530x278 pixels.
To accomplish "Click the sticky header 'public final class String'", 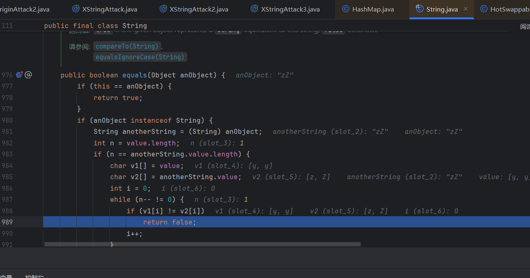I will [95, 26].
